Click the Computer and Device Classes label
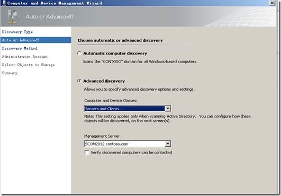 [x=111, y=101]
